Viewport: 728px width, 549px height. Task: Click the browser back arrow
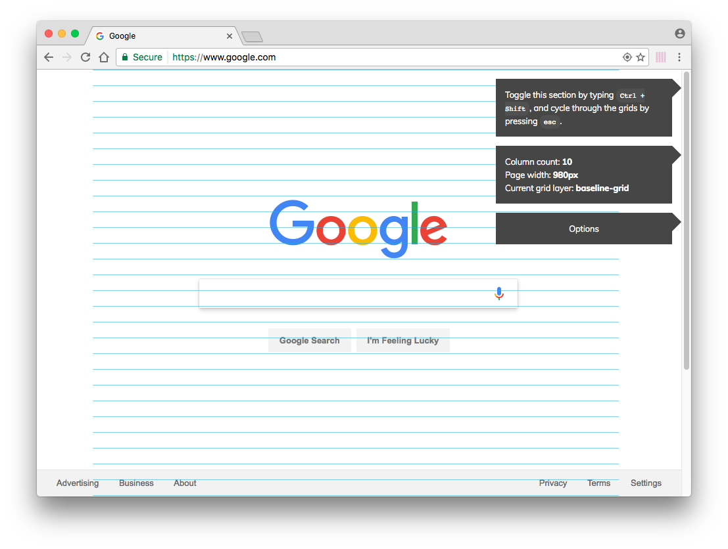pos(49,57)
